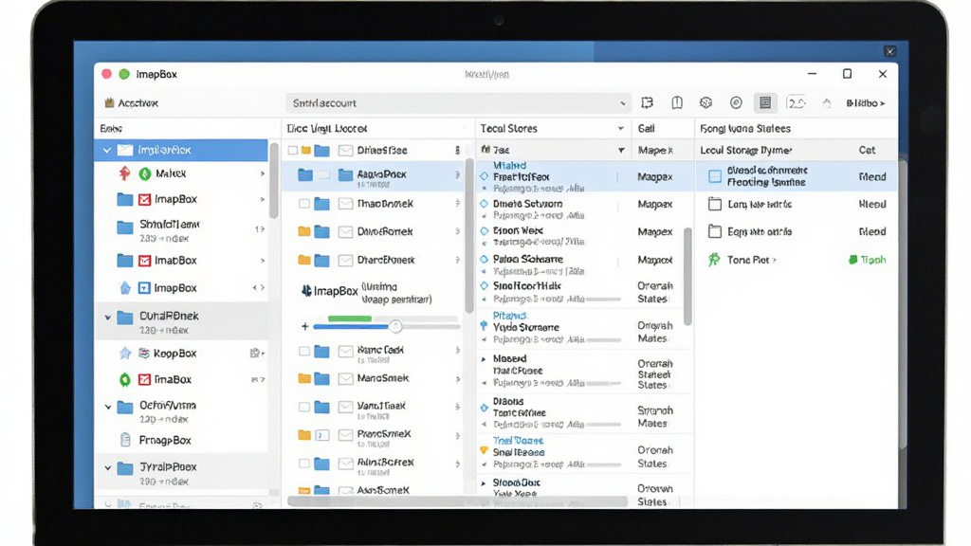
Task: Click the green progress bar above the slider
Action: 350,318
